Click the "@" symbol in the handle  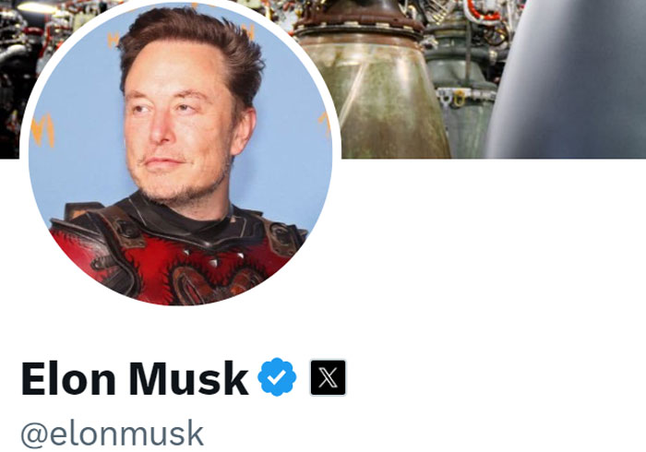point(35,434)
